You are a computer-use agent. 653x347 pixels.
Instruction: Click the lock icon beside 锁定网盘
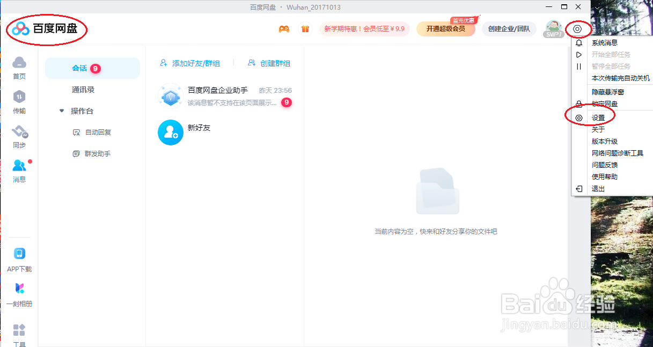pyautogui.click(x=579, y=104)
